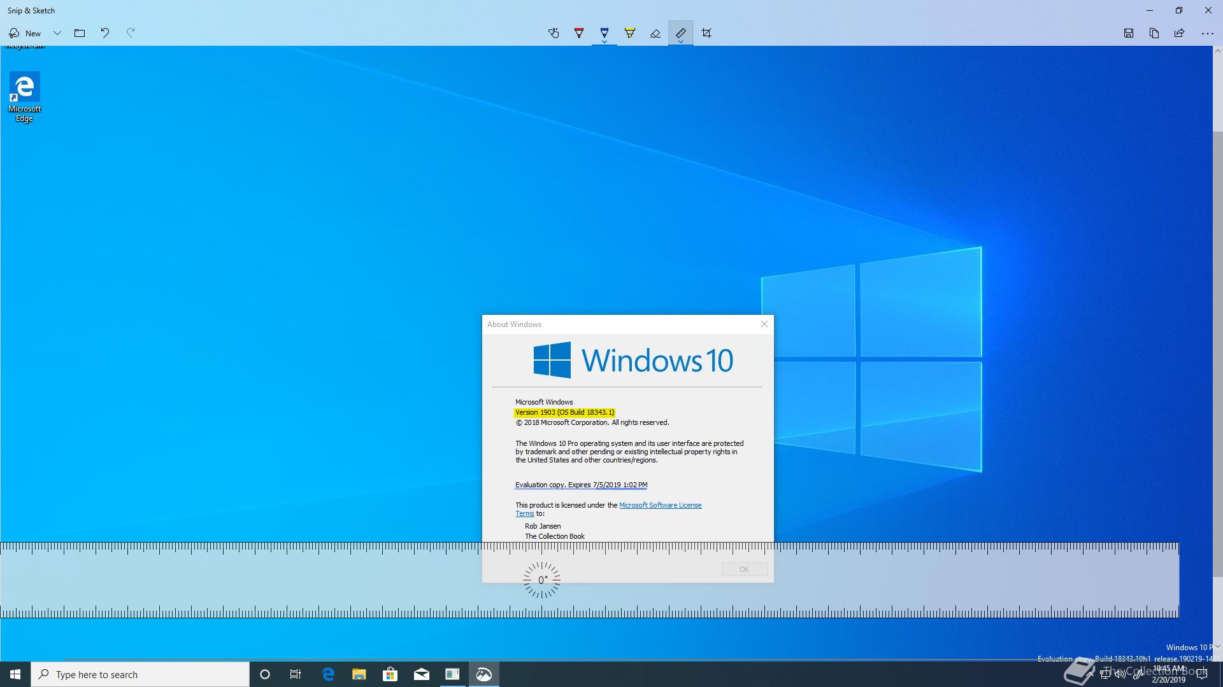Screen dimensions: 1223x687
Task: Click Snip & Sketch taskbar button
Action: (483, 674)
